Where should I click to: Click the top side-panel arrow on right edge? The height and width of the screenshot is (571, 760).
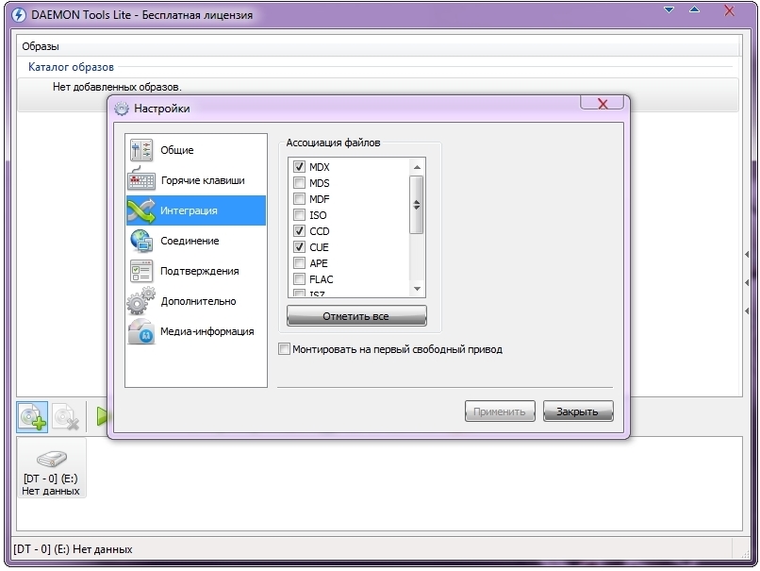(x=747, y=254)
